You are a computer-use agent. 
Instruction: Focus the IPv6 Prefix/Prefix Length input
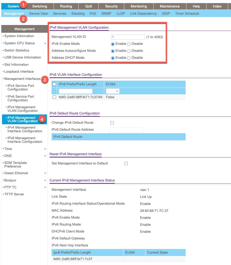[x=76, y=91]
